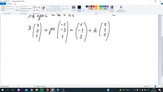Click Edit with Paint 3D icon
The width and height of the screenshot is (163, 92).
121,7
